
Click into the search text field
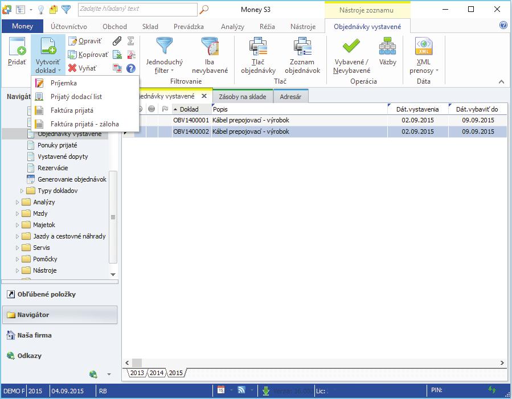(x=137, y=9)
